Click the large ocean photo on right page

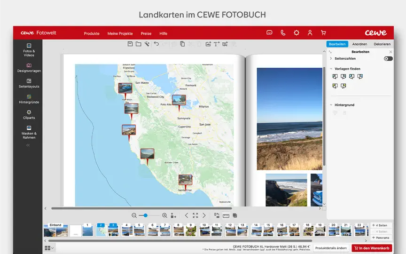(289, 119)
